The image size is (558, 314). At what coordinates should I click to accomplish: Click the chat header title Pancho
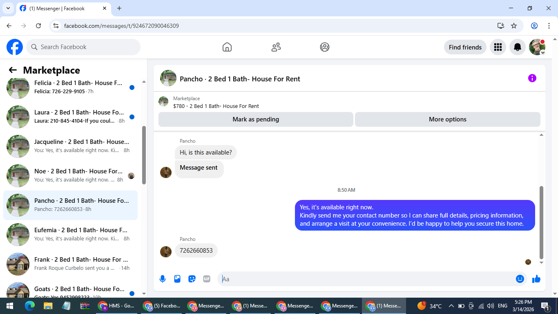pos(240,79)
